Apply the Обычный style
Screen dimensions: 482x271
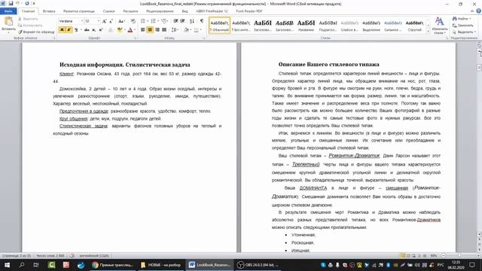point(219,25)
